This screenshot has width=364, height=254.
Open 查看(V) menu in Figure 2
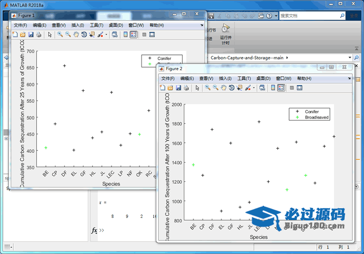coord(206,79)
